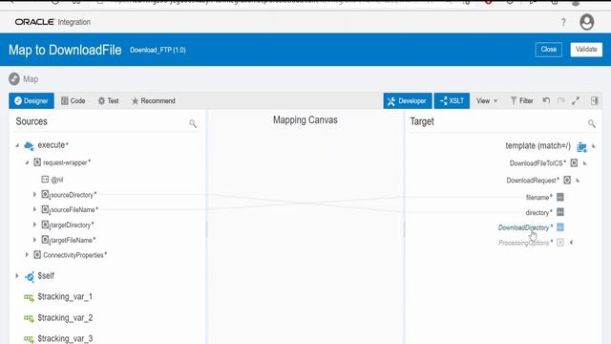The image size is (611, 344).
Task: Search the Target panel
Action: click(x=592, y=123)
